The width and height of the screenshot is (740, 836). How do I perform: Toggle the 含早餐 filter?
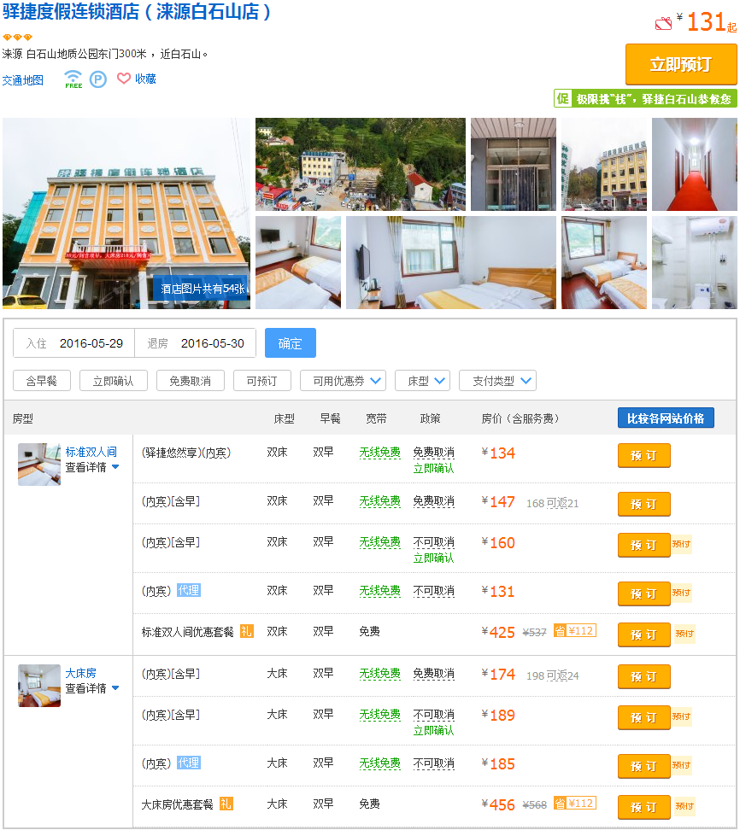tap(42, 381)
